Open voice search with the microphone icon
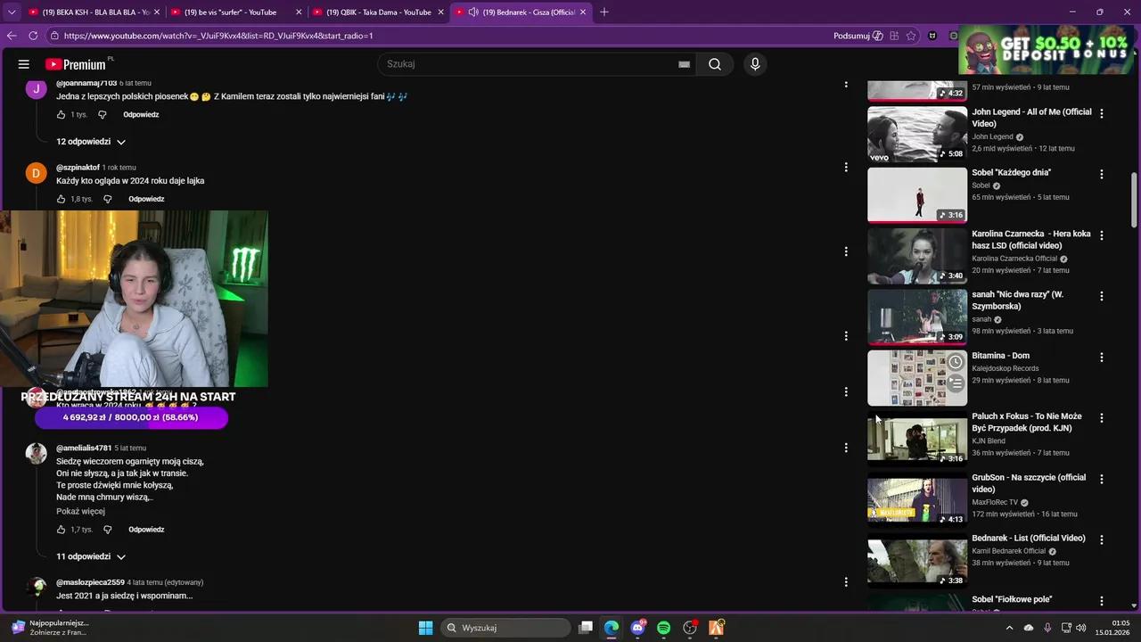The width and height of the screenshot is (1141, 642). coord(754,63)
